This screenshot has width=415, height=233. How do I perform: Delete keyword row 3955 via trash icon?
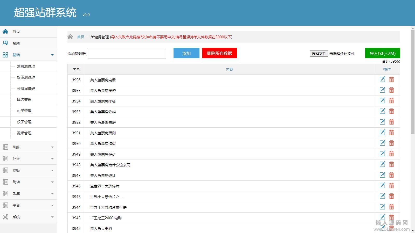[x=391, y=90]
